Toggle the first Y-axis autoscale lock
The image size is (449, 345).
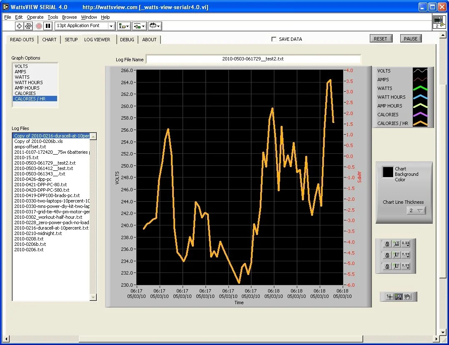pyautogui.click(x=387, y=255)
